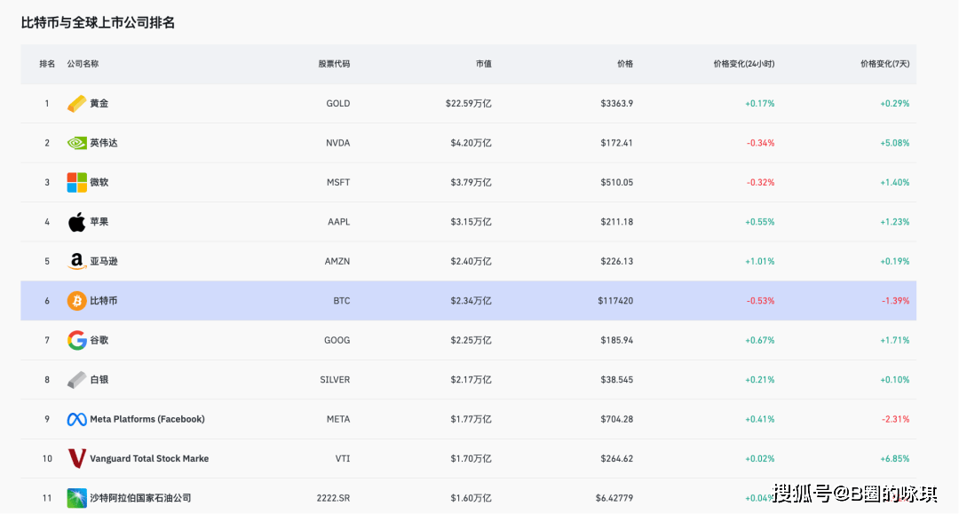Sort by 价格 column header

[x=625, y=64]
